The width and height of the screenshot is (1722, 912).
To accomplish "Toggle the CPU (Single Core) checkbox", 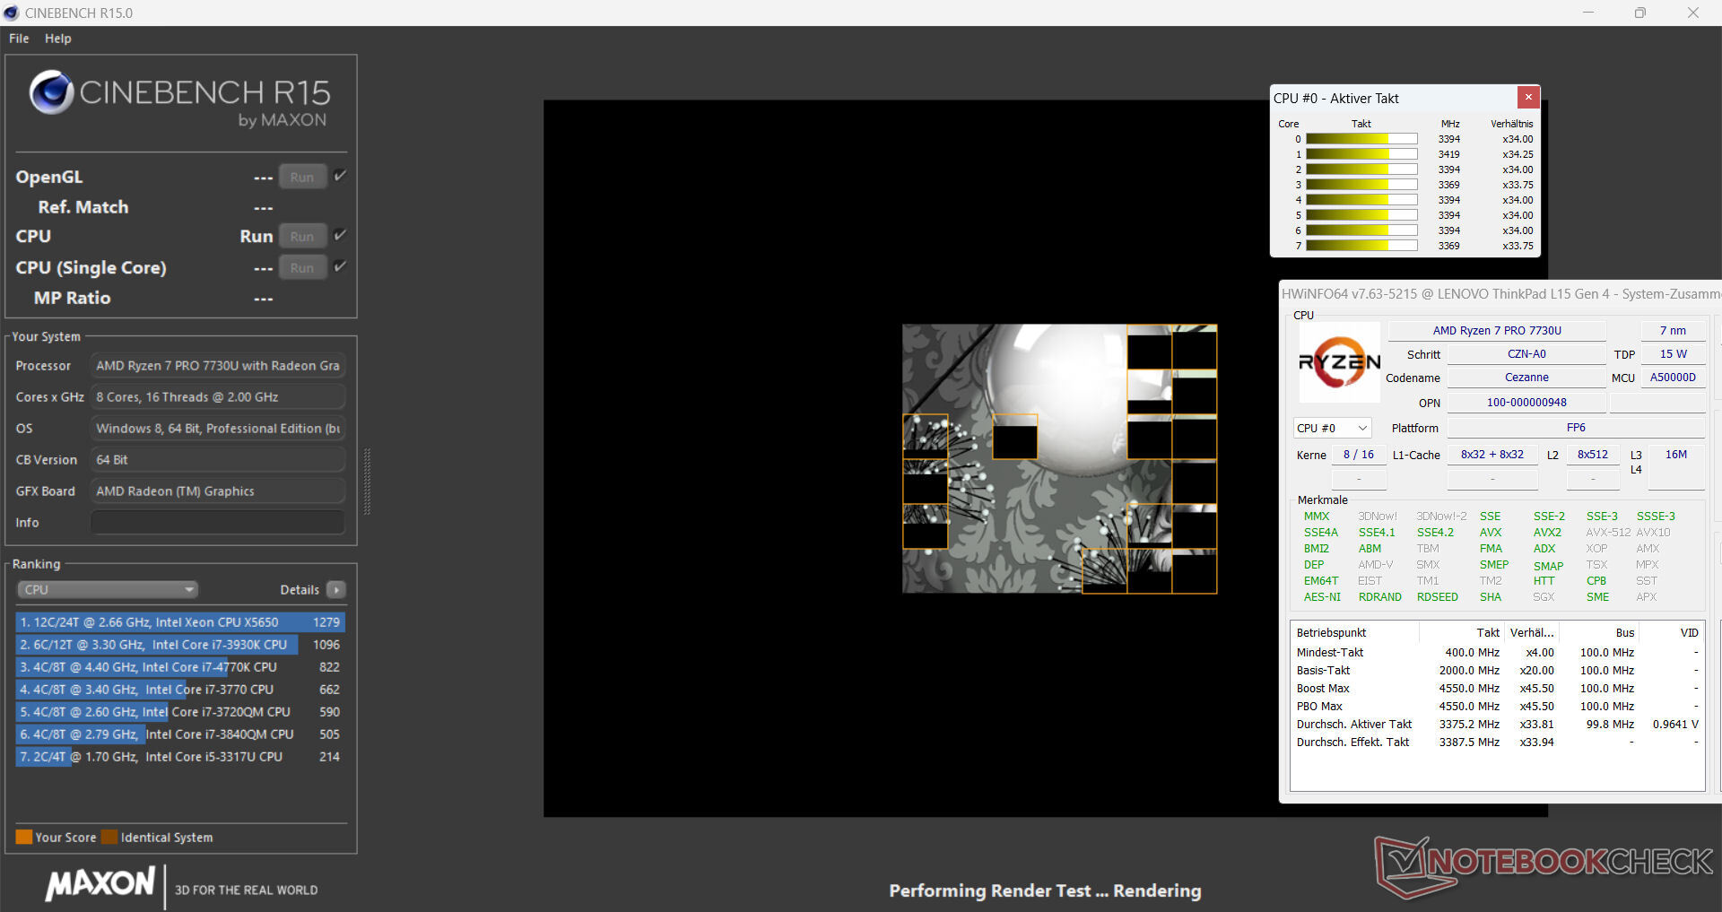I will tap(340, 266).
